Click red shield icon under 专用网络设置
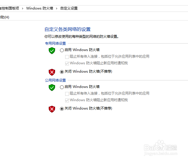 (x=52, y=72)
